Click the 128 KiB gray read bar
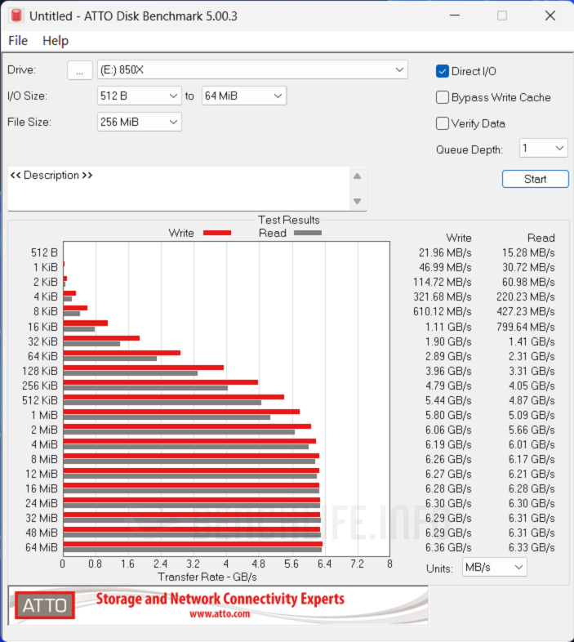 [x=131, y=373]
